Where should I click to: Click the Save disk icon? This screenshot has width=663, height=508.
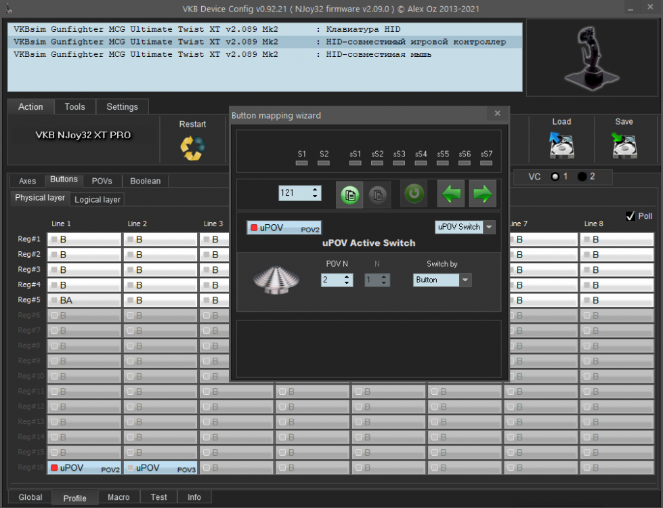click(x=624, y=145)
